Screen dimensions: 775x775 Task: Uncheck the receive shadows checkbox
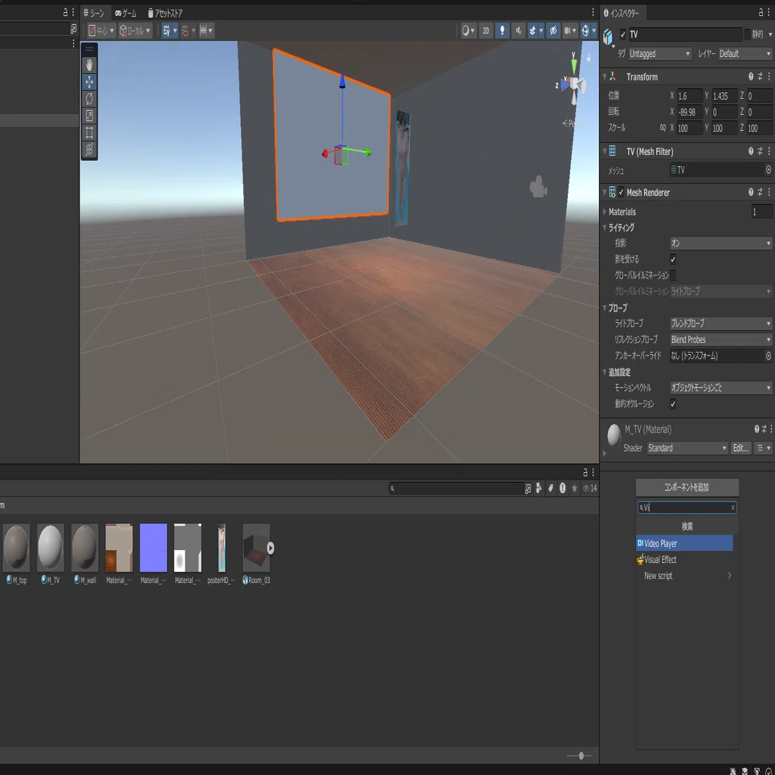click(673, 259)
